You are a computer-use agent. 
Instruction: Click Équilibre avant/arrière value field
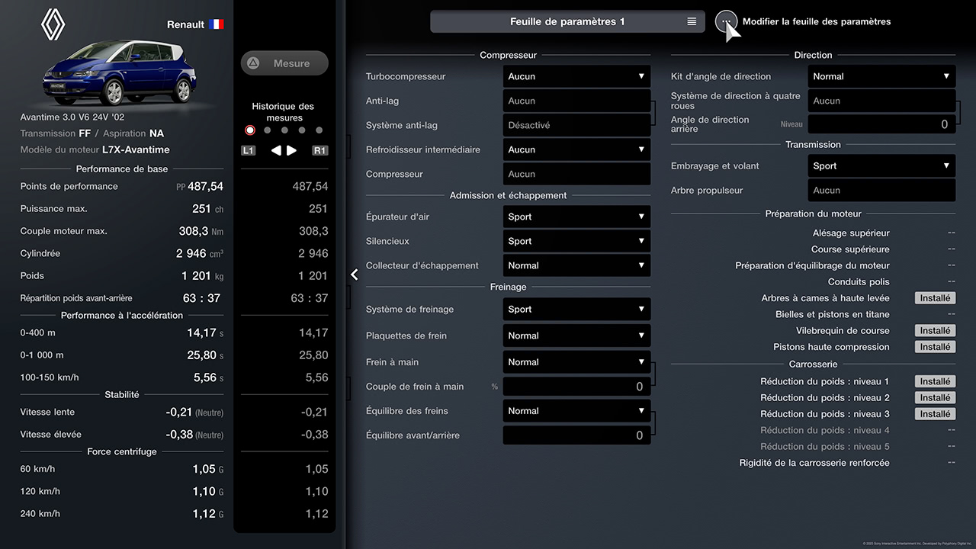pyautogui.click(x=577, y=435)
